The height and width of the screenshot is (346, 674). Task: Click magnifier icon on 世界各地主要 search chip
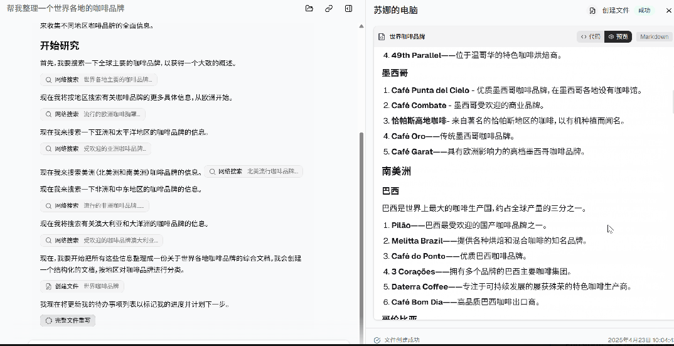pos(48,80)
